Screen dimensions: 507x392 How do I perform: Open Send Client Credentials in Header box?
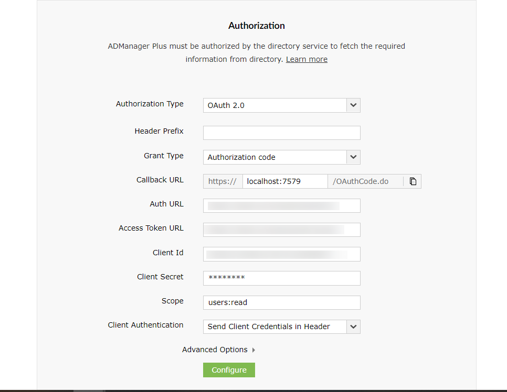[x=274, y=326]
